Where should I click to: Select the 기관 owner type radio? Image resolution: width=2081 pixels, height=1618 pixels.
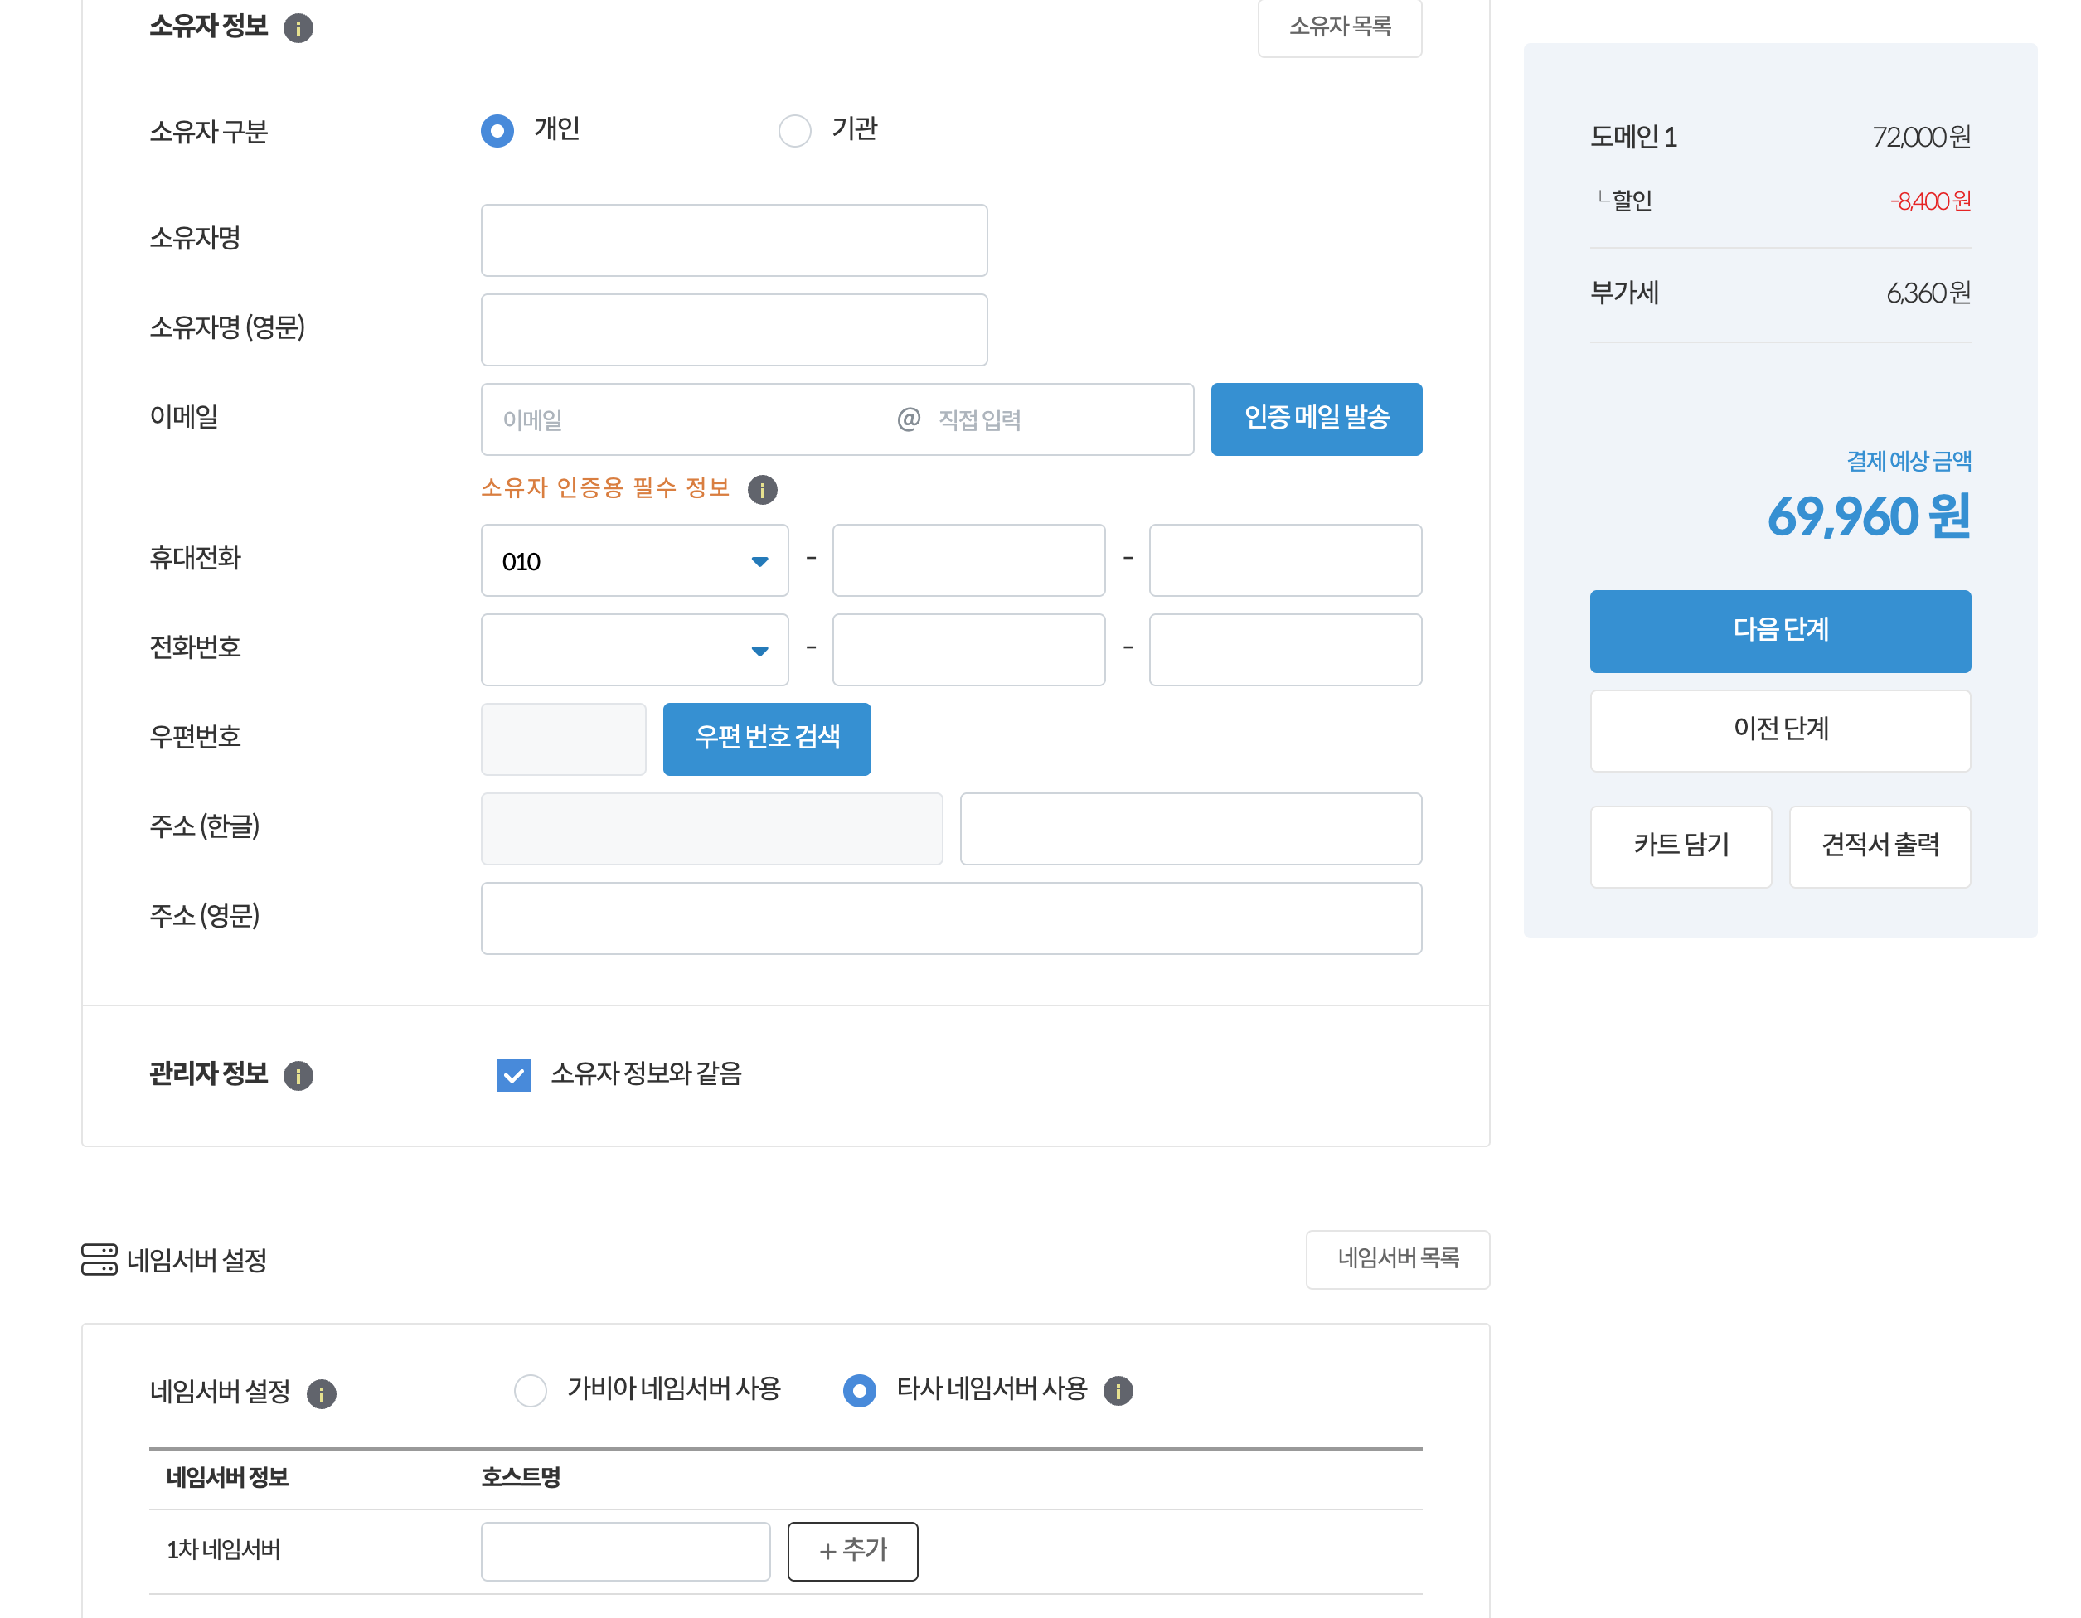pyautogui.click(x=794, y=130)
